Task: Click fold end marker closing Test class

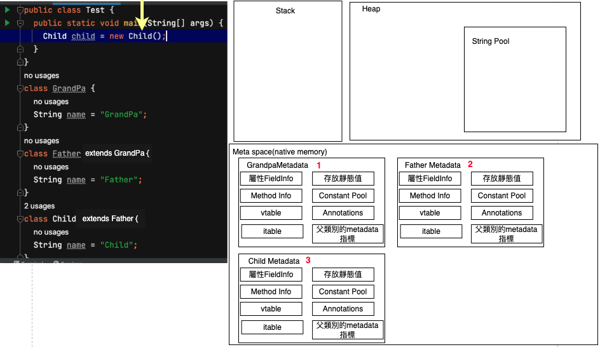Action: click(20, 62)
